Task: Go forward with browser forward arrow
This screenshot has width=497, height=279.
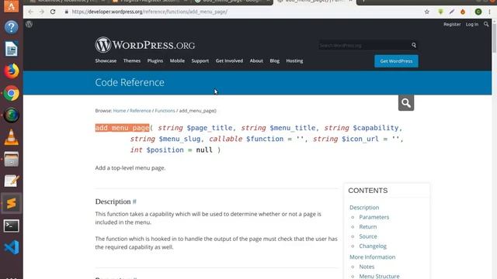Action: pyautogui.click(x=41, y=12)
